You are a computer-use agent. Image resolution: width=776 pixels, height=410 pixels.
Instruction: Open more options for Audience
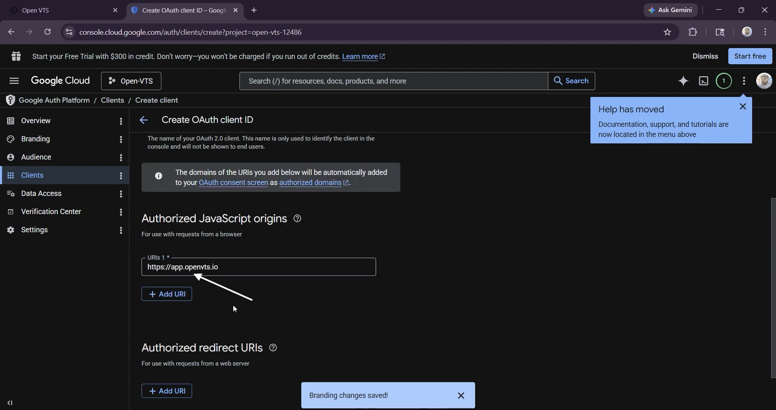coord(121,157)
